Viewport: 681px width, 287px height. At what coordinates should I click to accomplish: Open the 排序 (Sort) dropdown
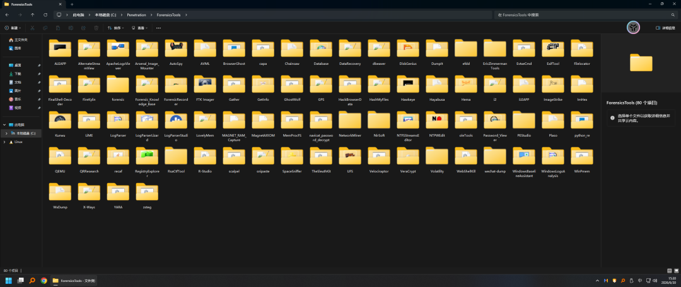[x=116, y=28]
